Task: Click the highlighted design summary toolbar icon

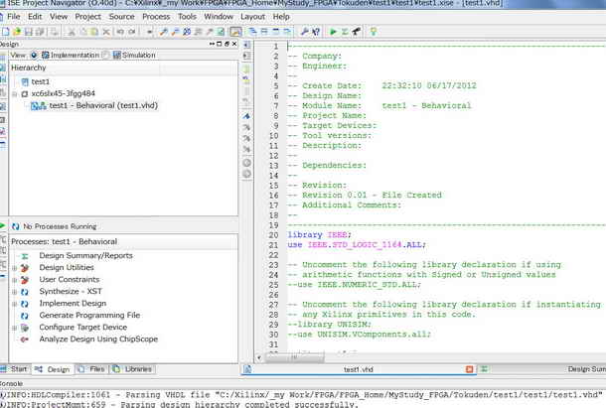Action: 235,32
